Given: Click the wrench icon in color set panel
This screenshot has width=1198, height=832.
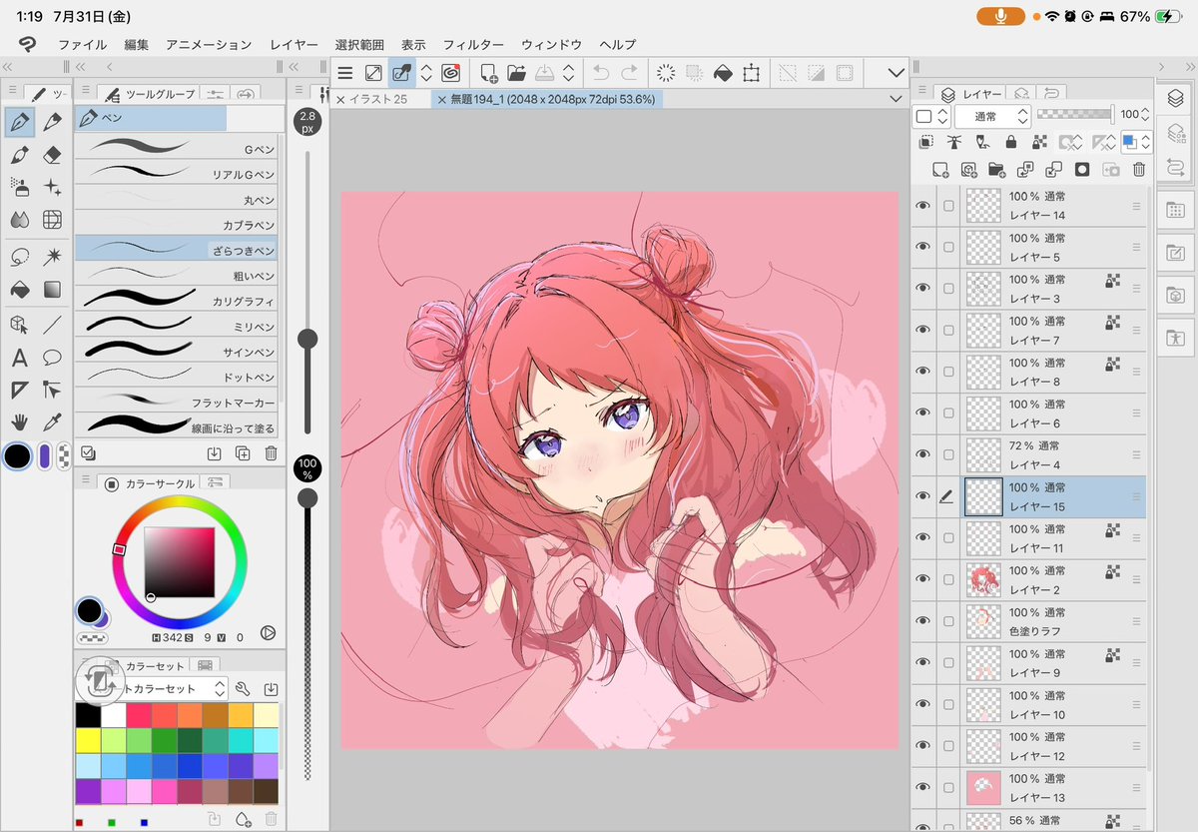Looking at the screenshot, I should click(x=242, y=689).
